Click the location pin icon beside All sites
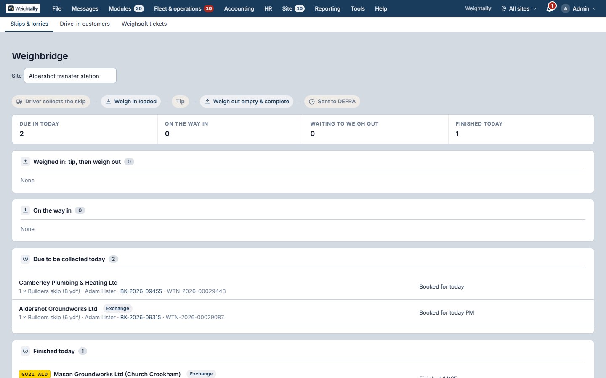Viewport: 606px width, 378px height. click(x=504, y=8)
